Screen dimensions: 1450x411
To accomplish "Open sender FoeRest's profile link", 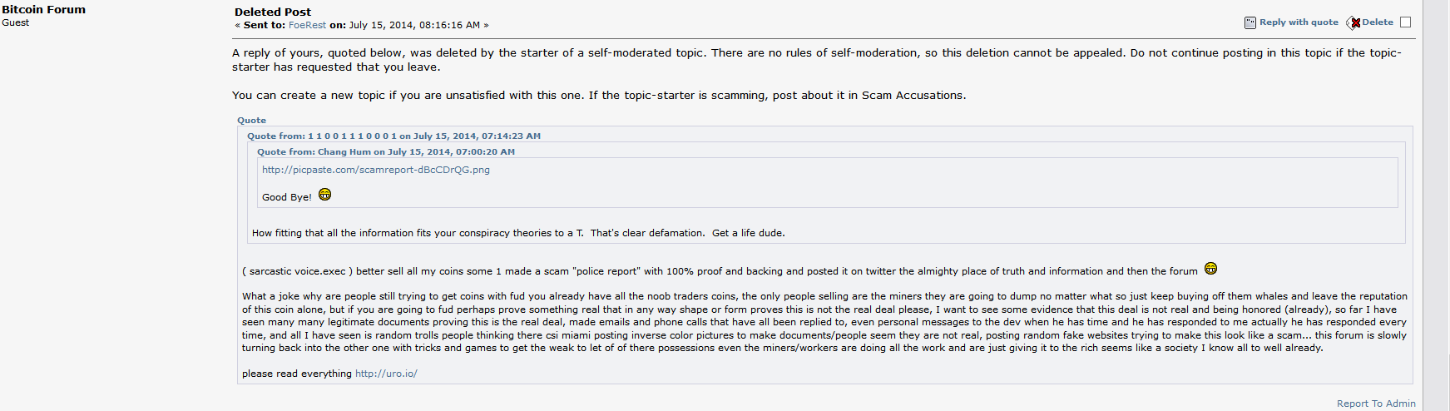I will pos(307,25).
